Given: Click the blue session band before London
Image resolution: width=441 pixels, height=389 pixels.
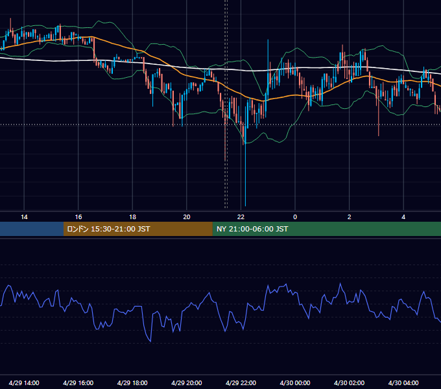Looking at the screenshot, I should [x=32, y=229].
